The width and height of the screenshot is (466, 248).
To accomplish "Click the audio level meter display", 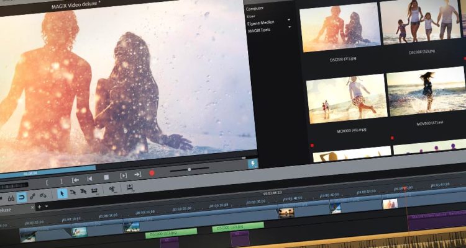I will 14,186.
